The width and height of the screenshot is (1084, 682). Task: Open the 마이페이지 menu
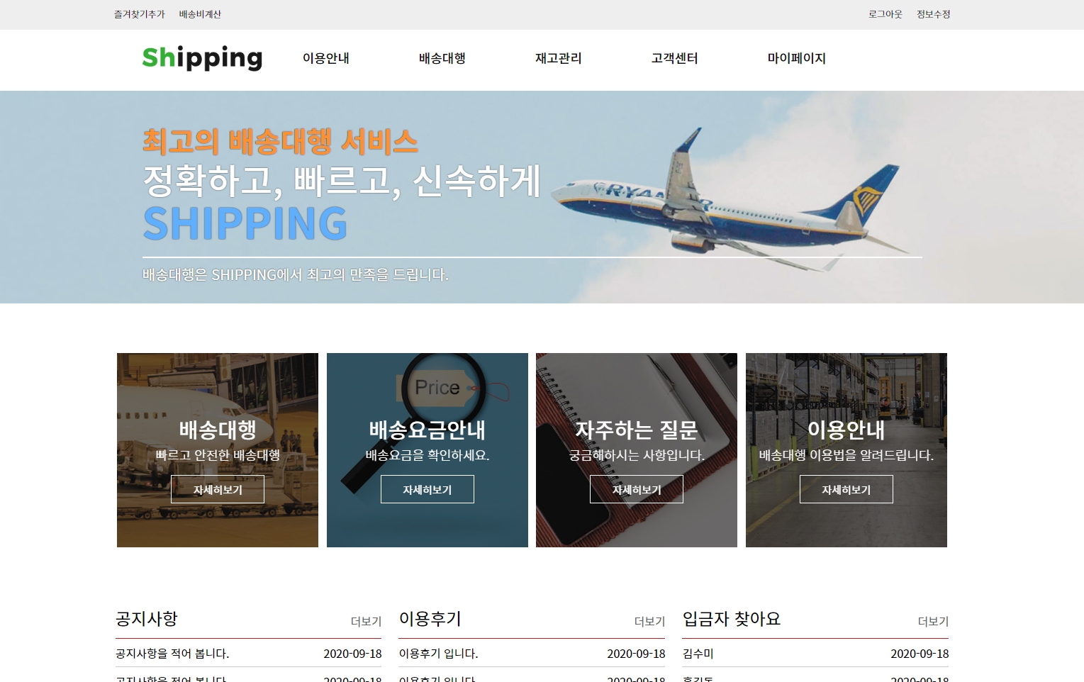797,58
